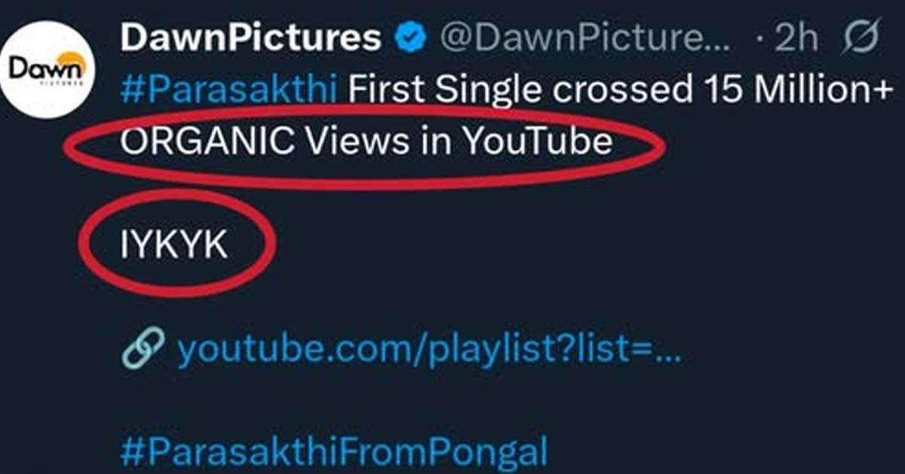Open the Dawn Pictures profile avatar
905x474 pixels.
(48, 74)
